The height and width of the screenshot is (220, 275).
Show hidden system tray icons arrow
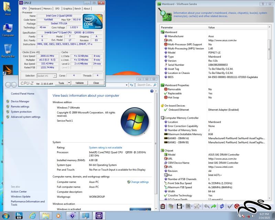[x=238, y=216]
